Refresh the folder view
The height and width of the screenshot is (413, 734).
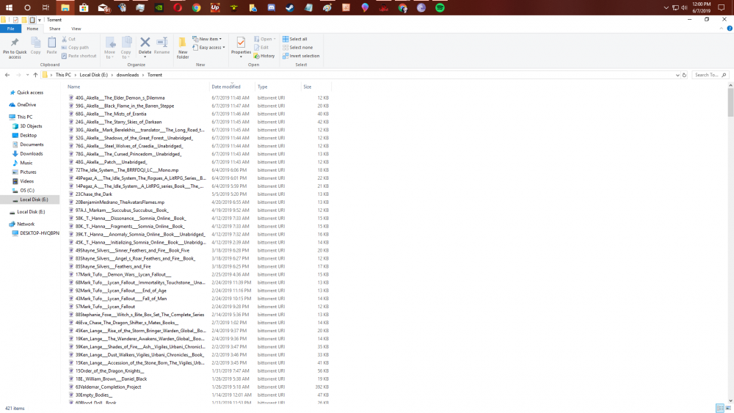(x=684, y=75)
